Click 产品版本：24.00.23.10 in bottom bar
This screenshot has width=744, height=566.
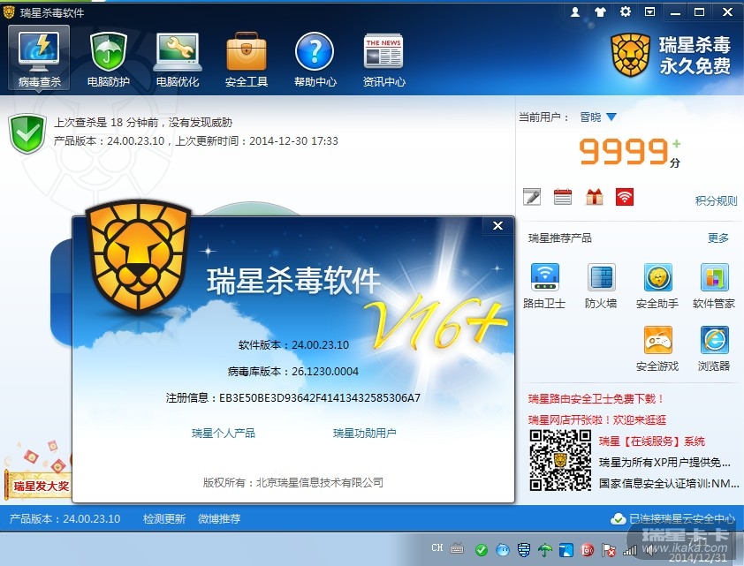[65, 518]
